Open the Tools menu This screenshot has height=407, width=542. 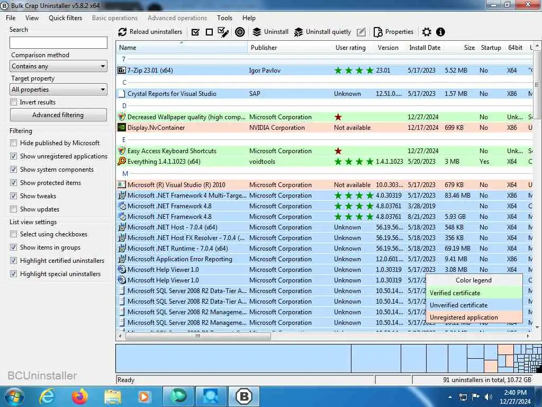pos(224,18)
